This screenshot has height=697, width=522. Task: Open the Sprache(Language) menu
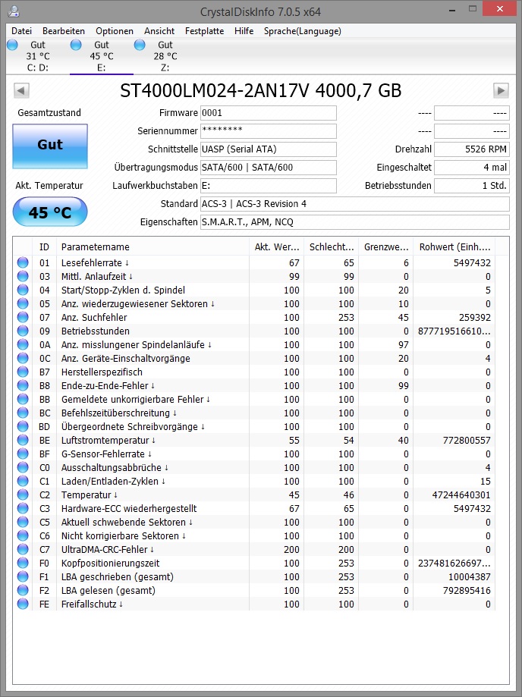[x=303, y=30]
